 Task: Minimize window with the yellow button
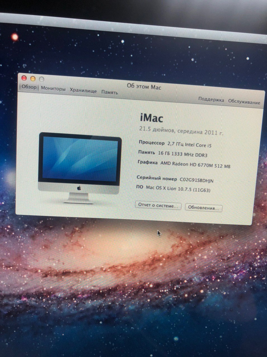[33, 79]
